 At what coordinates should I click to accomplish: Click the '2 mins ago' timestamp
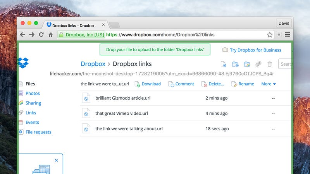pos(217,98)
